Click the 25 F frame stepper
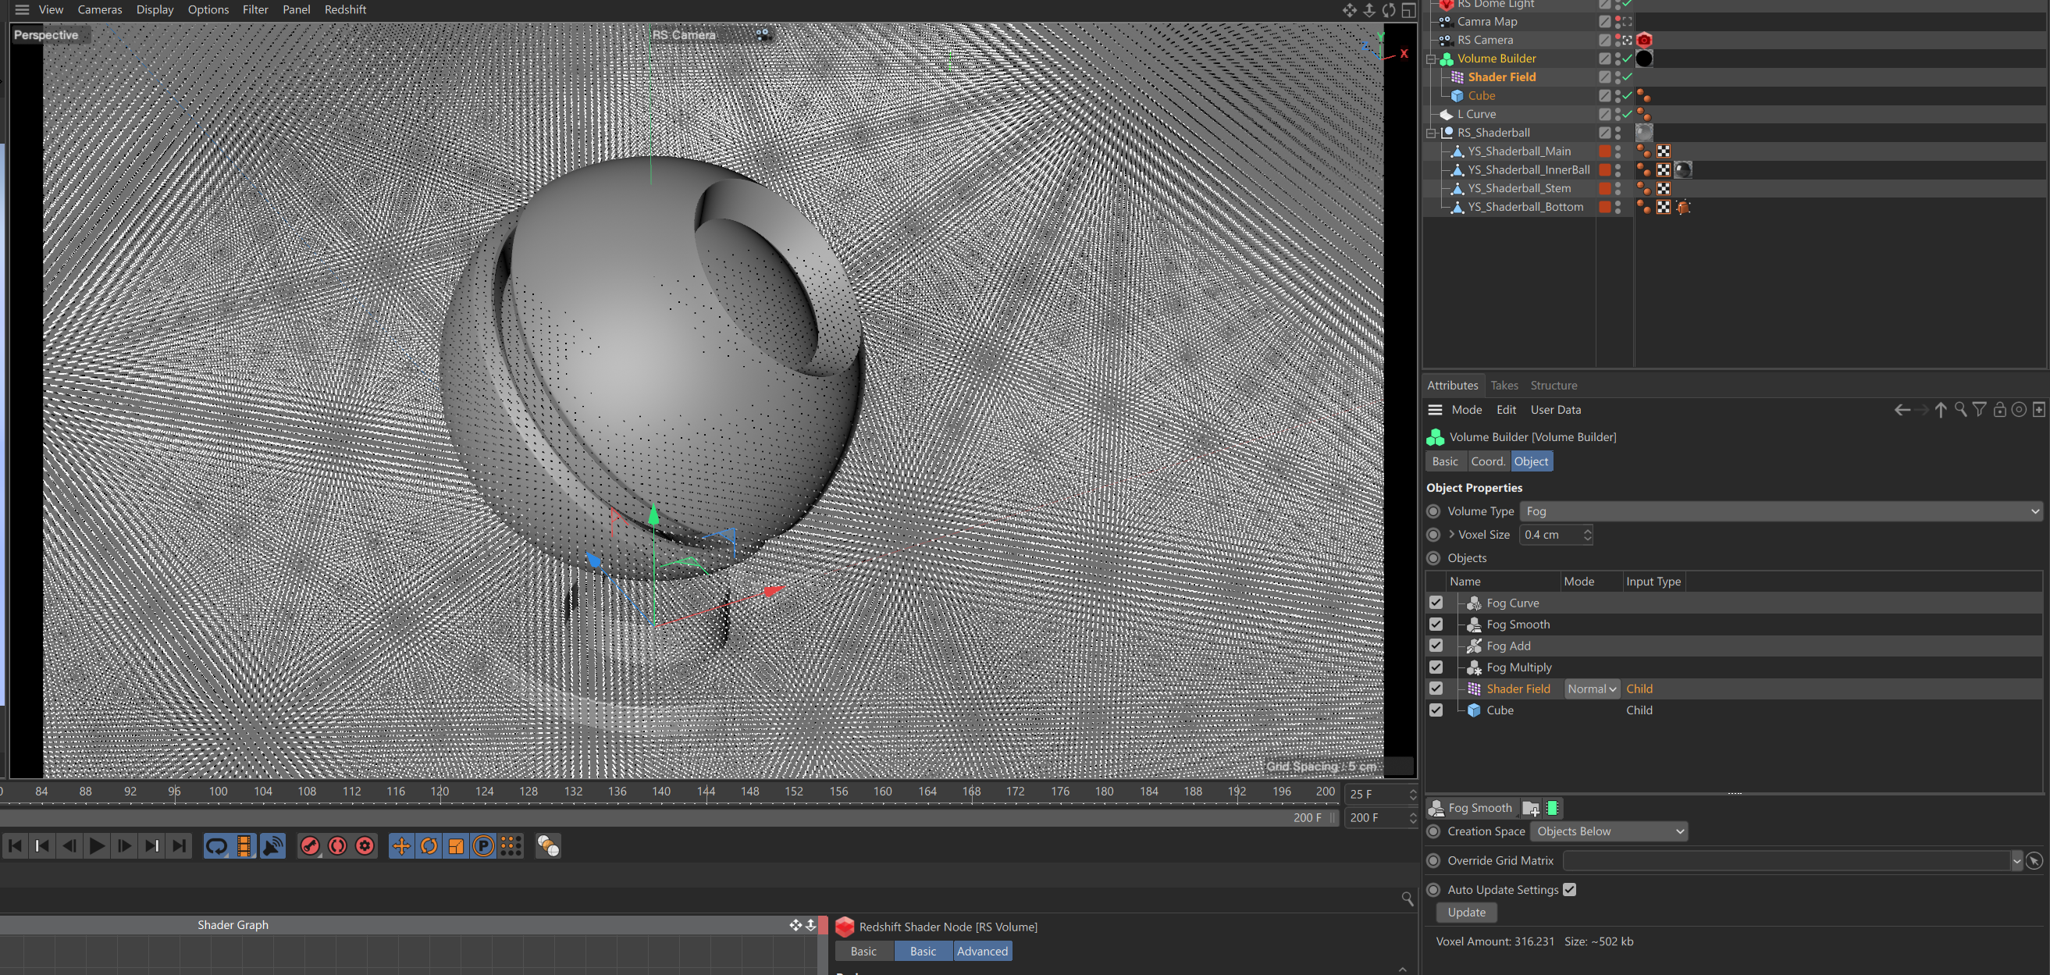This screenshot has height=975, width=2050. [x=1412, y=795]
